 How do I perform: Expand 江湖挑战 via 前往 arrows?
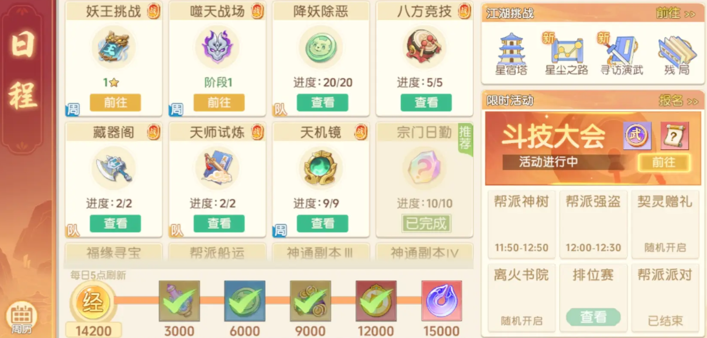pos(675,13)
